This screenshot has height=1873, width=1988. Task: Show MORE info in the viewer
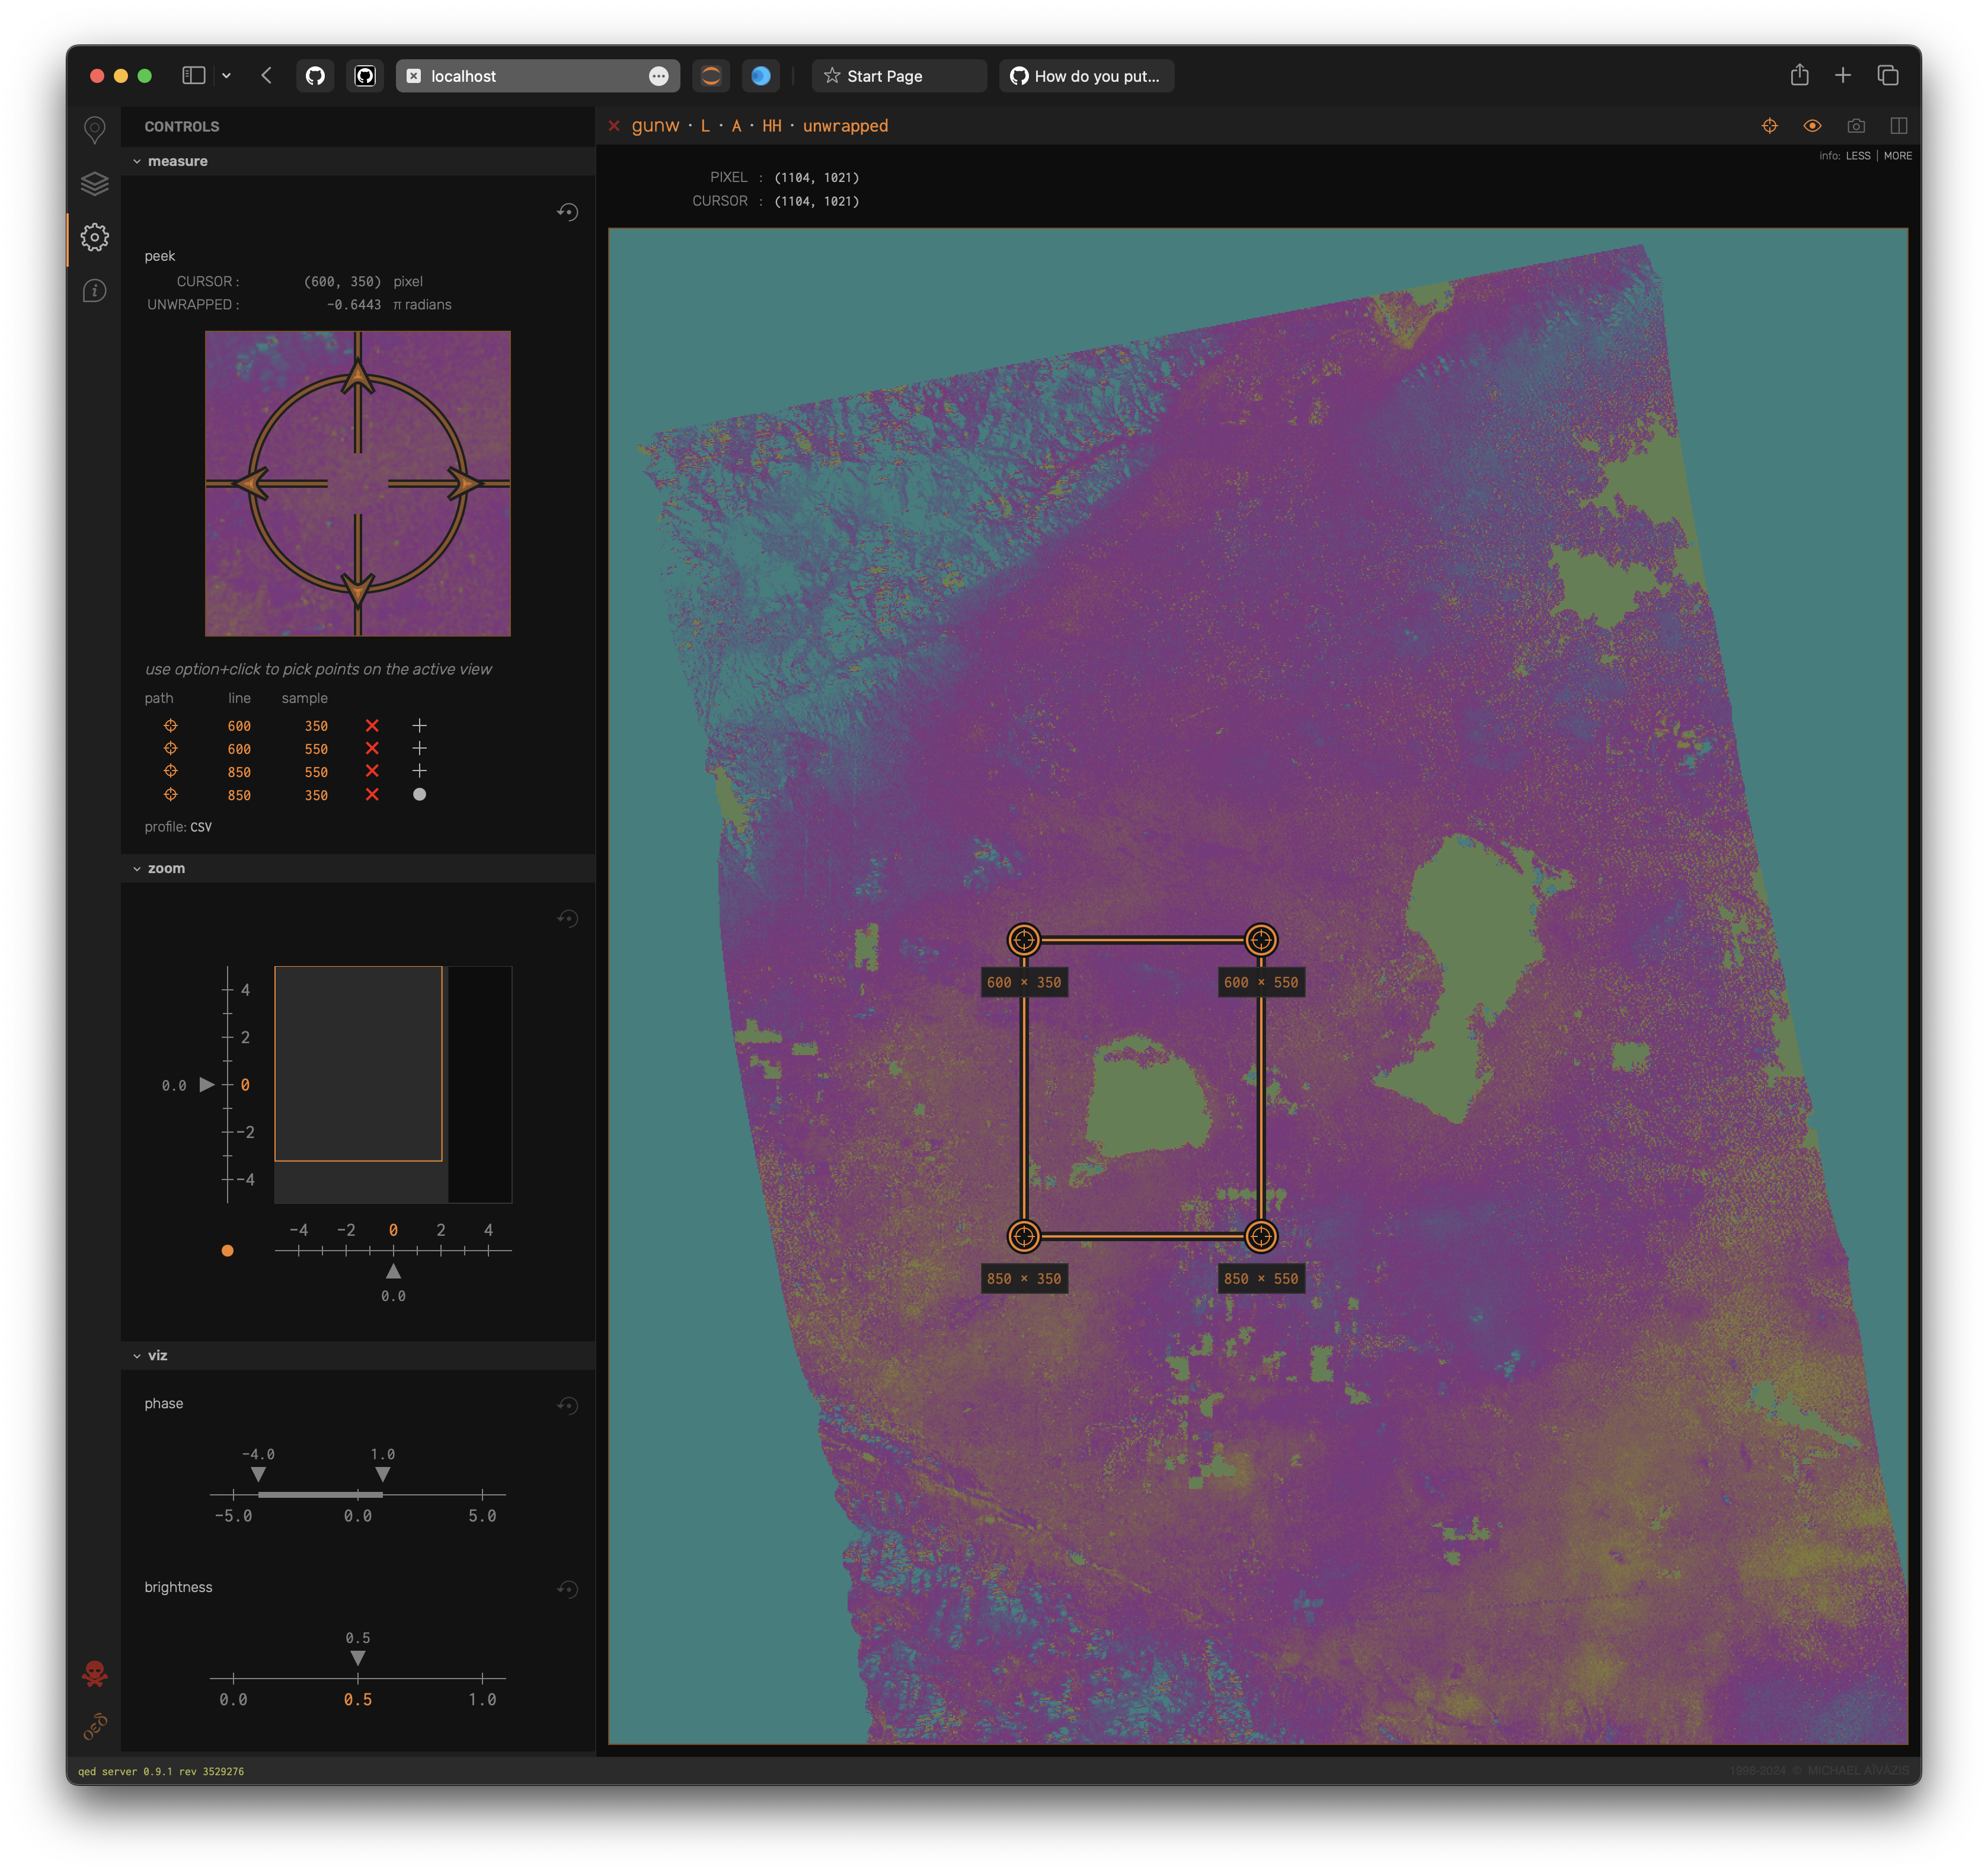[x=1897, y=156]
